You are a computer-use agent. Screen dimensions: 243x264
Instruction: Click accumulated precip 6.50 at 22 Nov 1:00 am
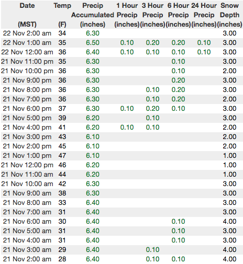(93, 42)
